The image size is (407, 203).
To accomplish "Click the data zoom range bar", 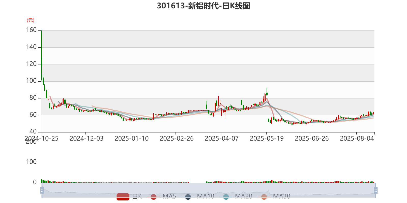I will pos(209,190).
